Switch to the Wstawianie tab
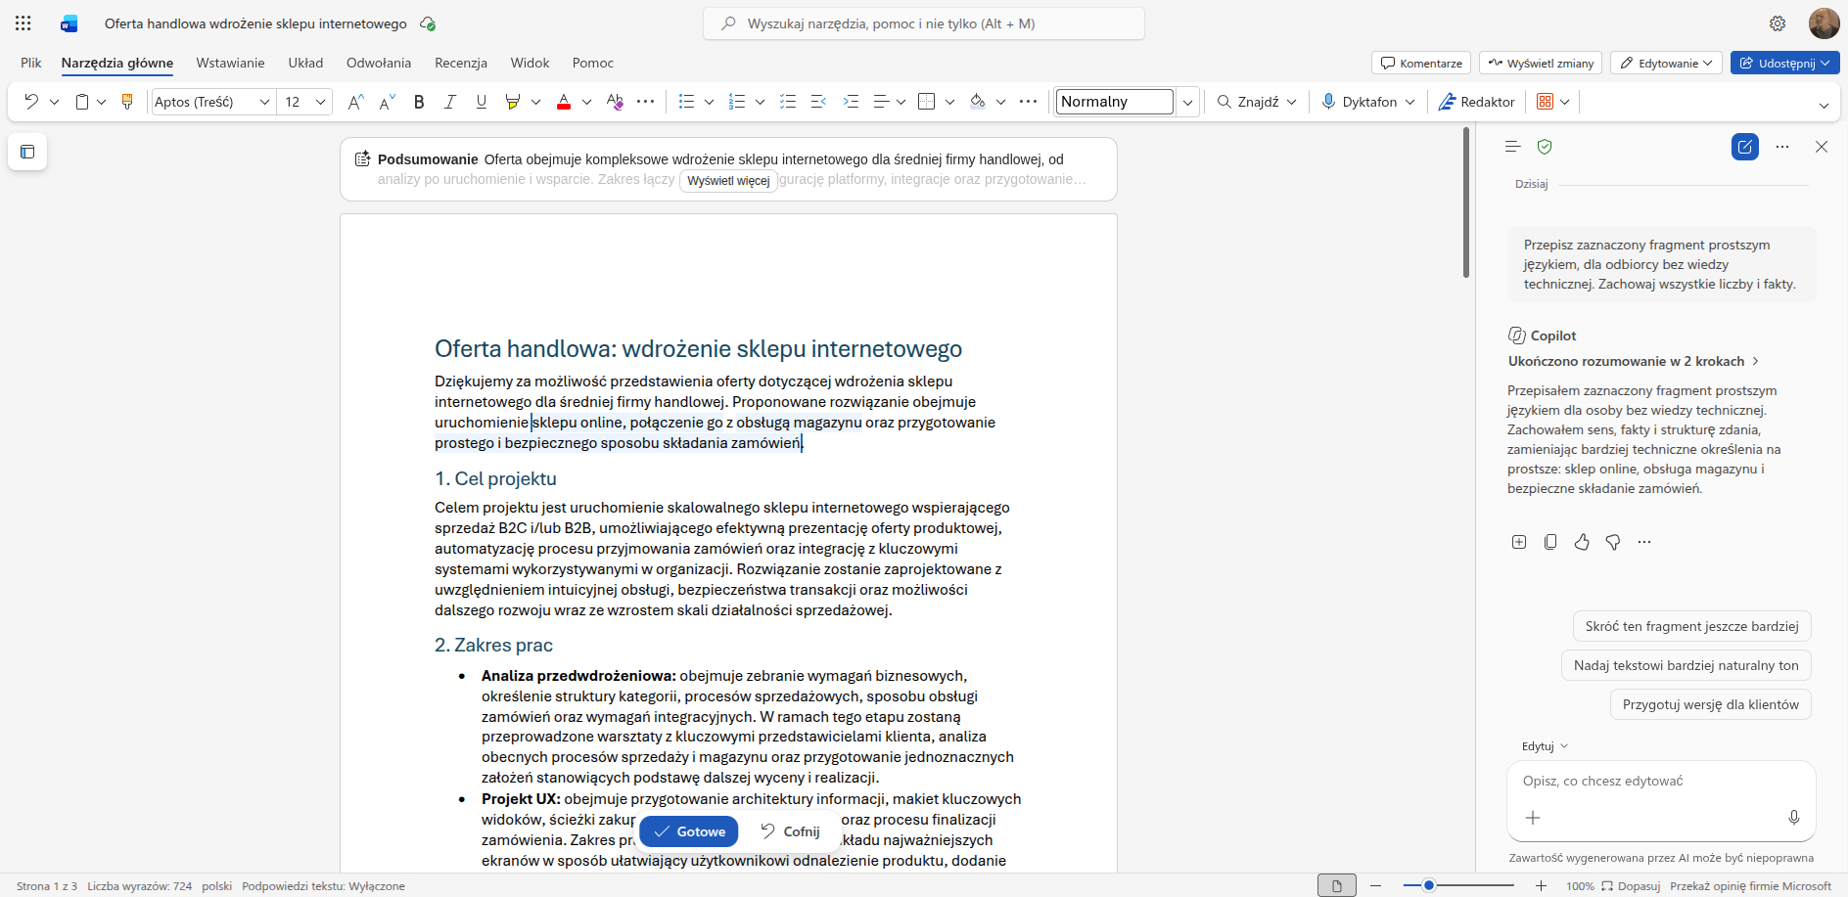The height and width of the screenshot is (897, 1848). click(230, 63)
